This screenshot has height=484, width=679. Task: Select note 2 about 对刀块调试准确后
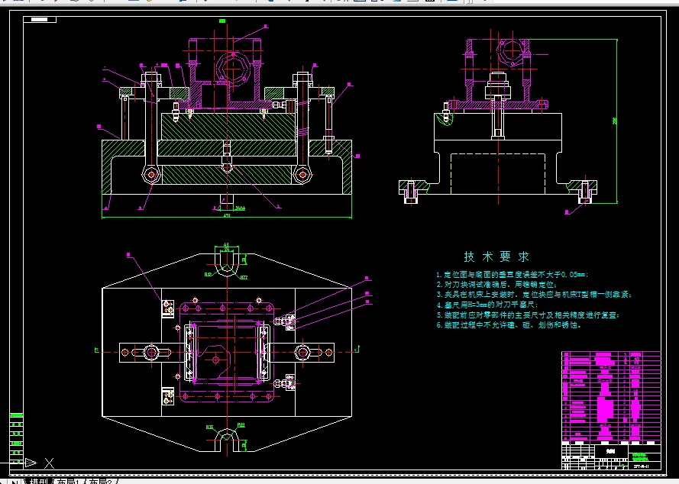(x=496, y=285)
